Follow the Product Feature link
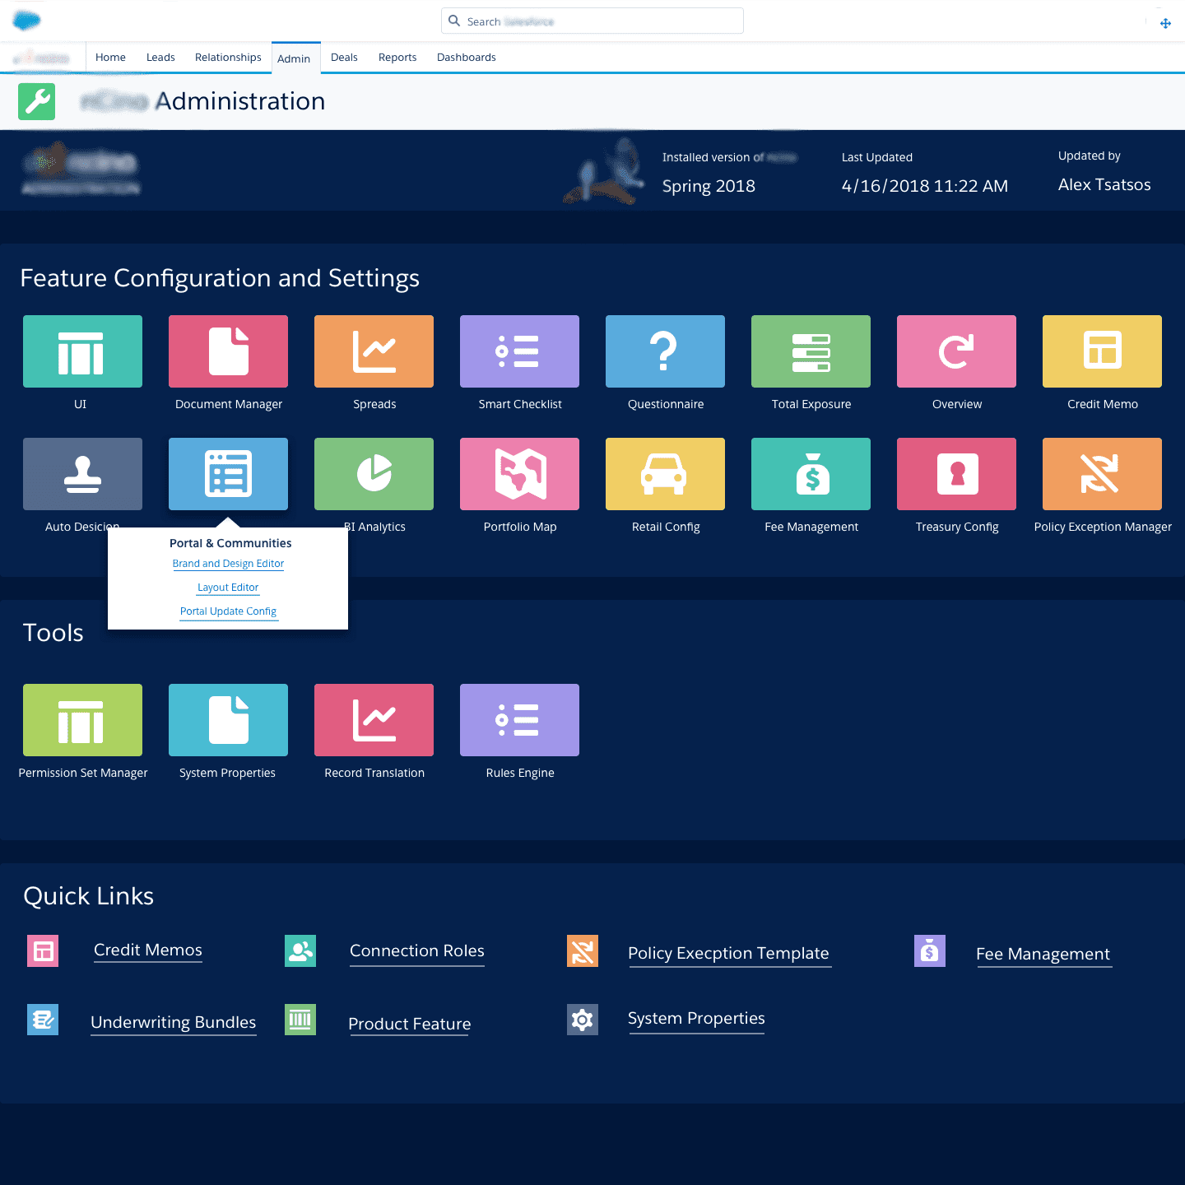The height and width of the screenshot is (1185, 1185). (410, 1024)
